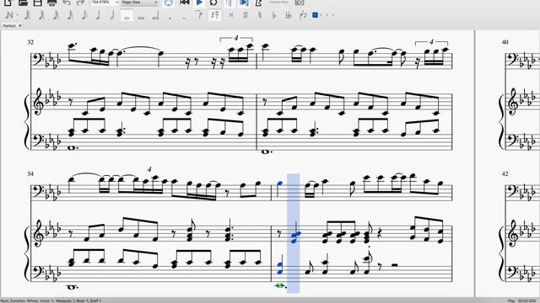Toggle MIDI input in the toolbar
Viewport: 540px width, 303px height.
point(169,3)
